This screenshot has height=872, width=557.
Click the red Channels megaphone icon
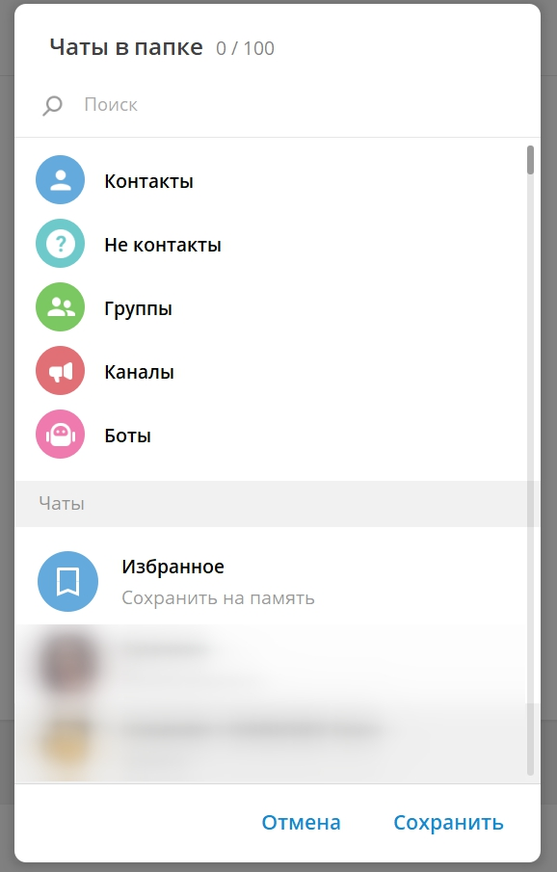(60, 371)
